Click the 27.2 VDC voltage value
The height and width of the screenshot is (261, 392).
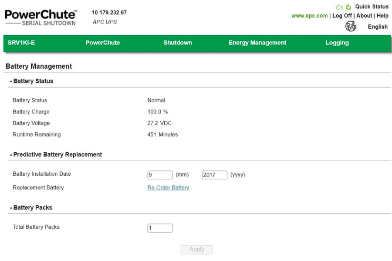(159, 123)
